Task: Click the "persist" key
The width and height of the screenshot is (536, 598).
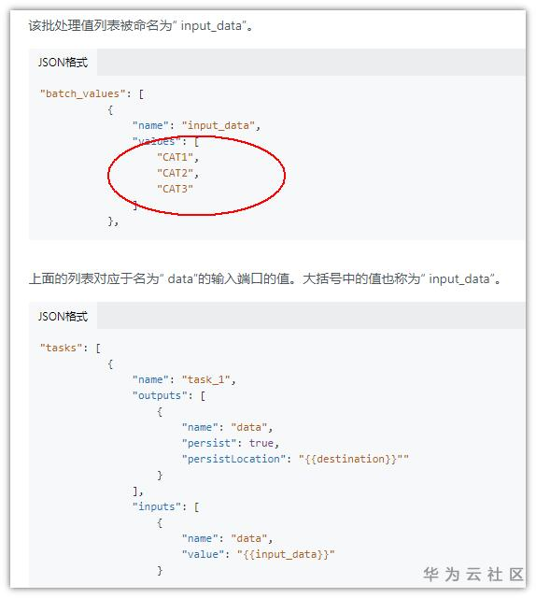Action: point(209,443)
